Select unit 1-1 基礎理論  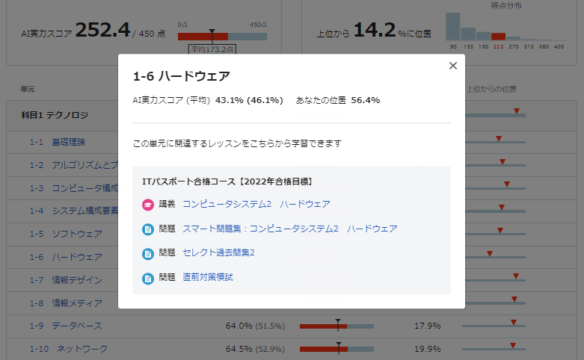[x=58, y=142]
